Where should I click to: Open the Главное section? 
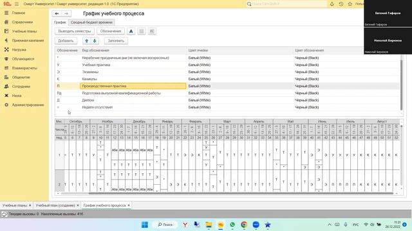pyautogui.click(x=19, y=13)
